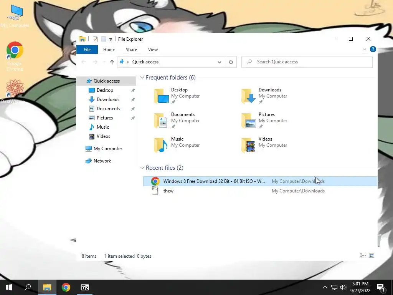Open the recent locations dropdown
The height and width of the screenshot is (295, 393).
click(x=104, y=62)
